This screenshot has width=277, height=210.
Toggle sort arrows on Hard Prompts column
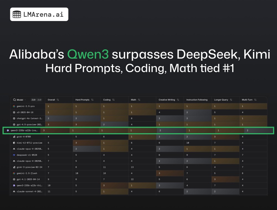[x=92, y=100]
